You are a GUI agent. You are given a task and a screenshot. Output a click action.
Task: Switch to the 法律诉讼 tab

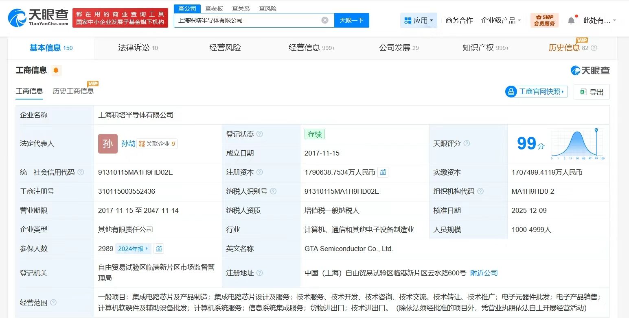click(138, 48)
